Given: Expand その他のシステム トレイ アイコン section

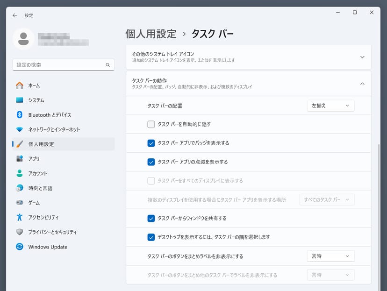Looking at the screenshot, I should click(362, 57).
